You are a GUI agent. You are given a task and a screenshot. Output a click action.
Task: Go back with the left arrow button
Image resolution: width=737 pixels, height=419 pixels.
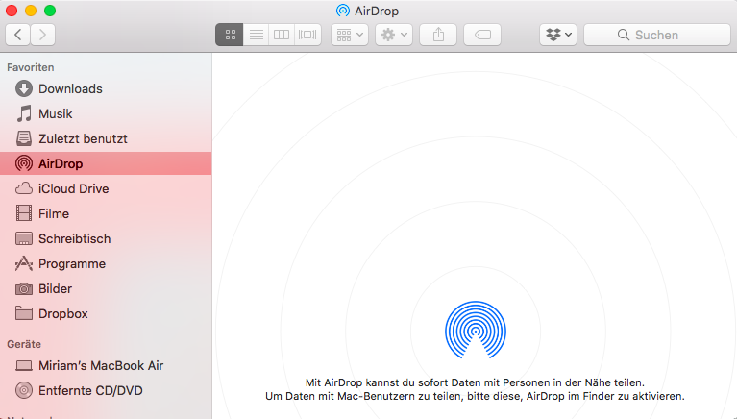18,35
